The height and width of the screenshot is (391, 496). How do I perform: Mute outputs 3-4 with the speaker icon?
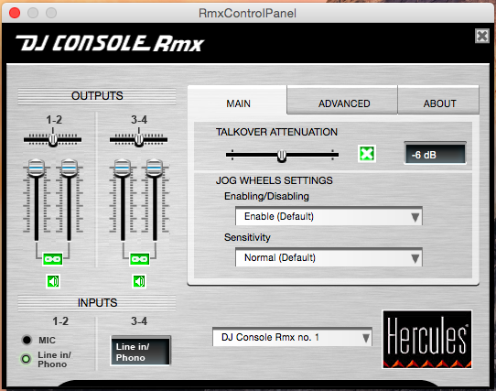tap(139, 281)
